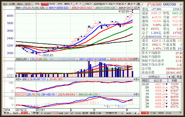The width and height of the screenshot is (185, 117).
Task: Click the 沪深300 000300 title
Action: tap(161, 5)
